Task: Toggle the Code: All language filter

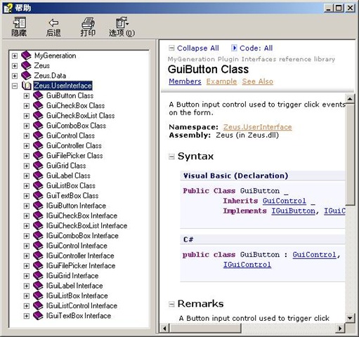Action: (252, 48)
